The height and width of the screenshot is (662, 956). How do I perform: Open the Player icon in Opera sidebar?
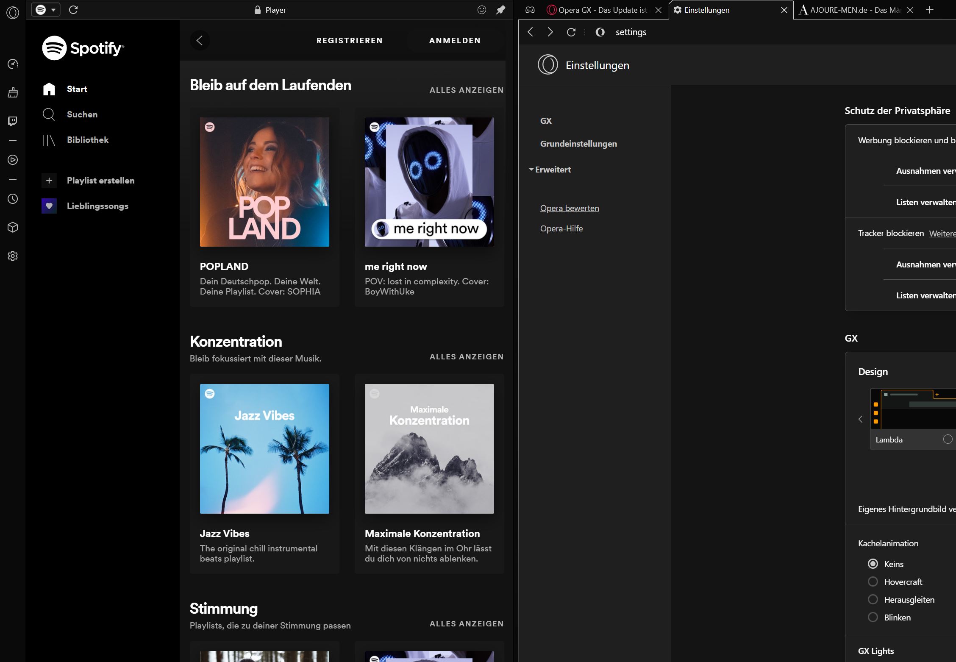pyautogui.click(x=13, y=160)
